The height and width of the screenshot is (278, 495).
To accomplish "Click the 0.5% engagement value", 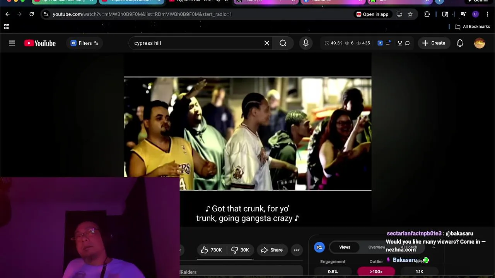I will [333, 271].
